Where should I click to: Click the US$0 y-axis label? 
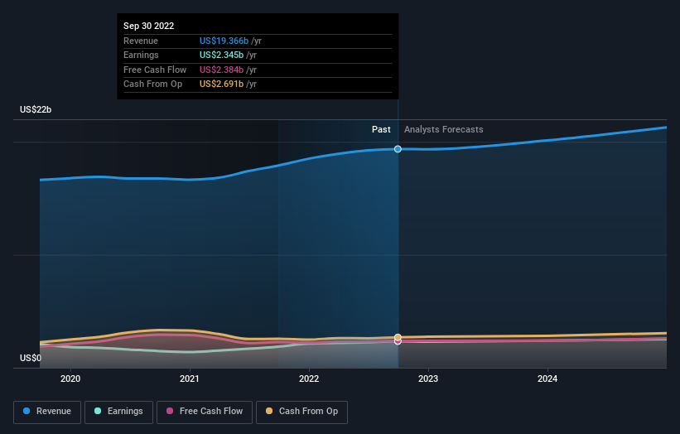pos(31,358)
